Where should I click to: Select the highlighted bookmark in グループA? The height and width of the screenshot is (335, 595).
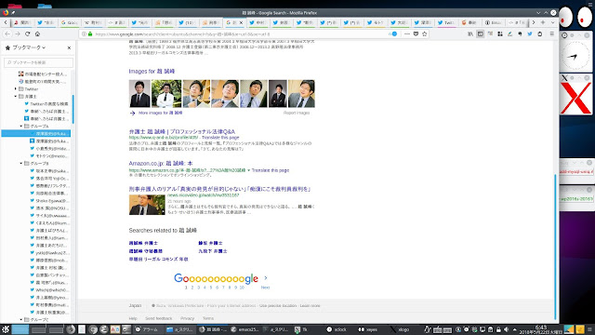pyautogui.click(x=36, y=133)
